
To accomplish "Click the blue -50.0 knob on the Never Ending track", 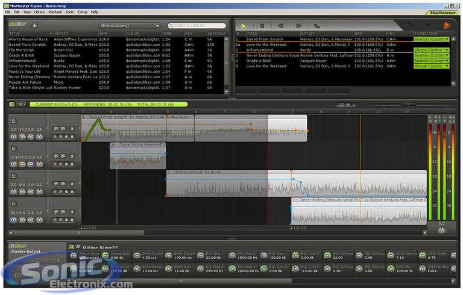I will coord(13,220).
